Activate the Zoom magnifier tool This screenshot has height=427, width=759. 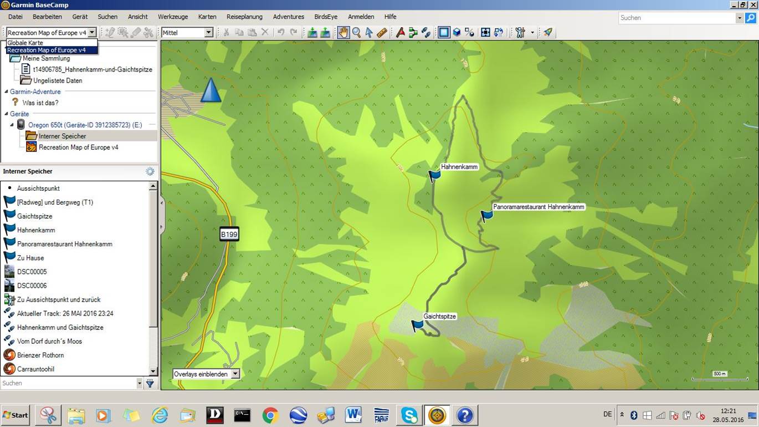(356, 32)
